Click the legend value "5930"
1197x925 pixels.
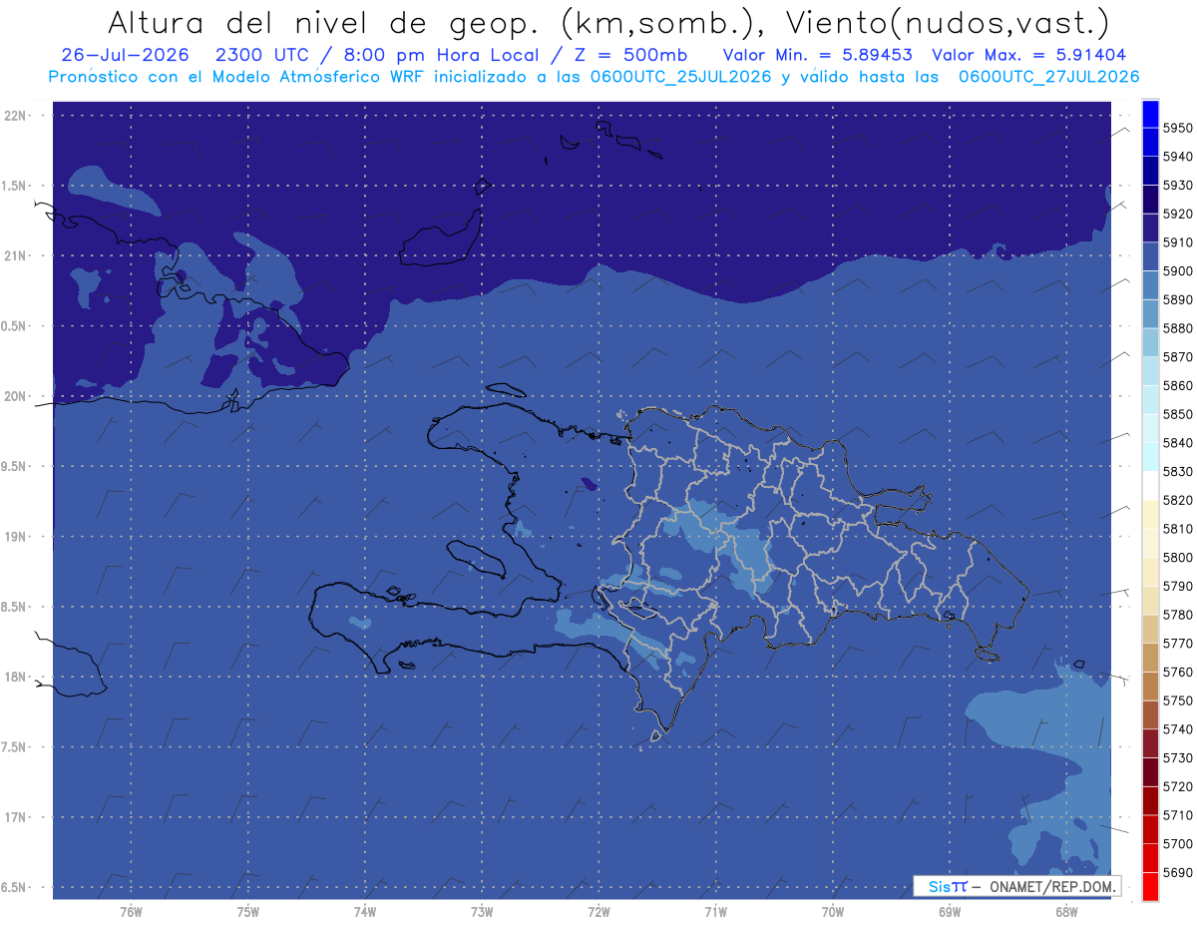pyautogui.click(x=1177, y=186)
